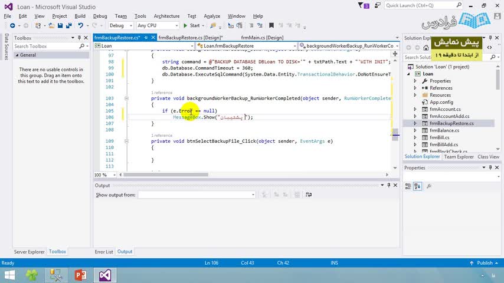This screenshot has width=504, height=283.
Task: Open PowerPoint from the taskbar
Action: 80,275
